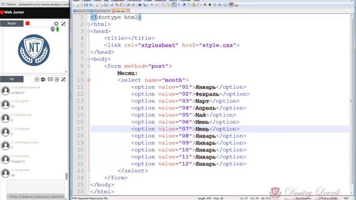
Task: Undo last edit via toolbar
Action: click(128, 5)
